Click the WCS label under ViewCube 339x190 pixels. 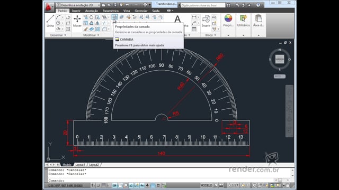pyautogui.click(x=280, y=76)
